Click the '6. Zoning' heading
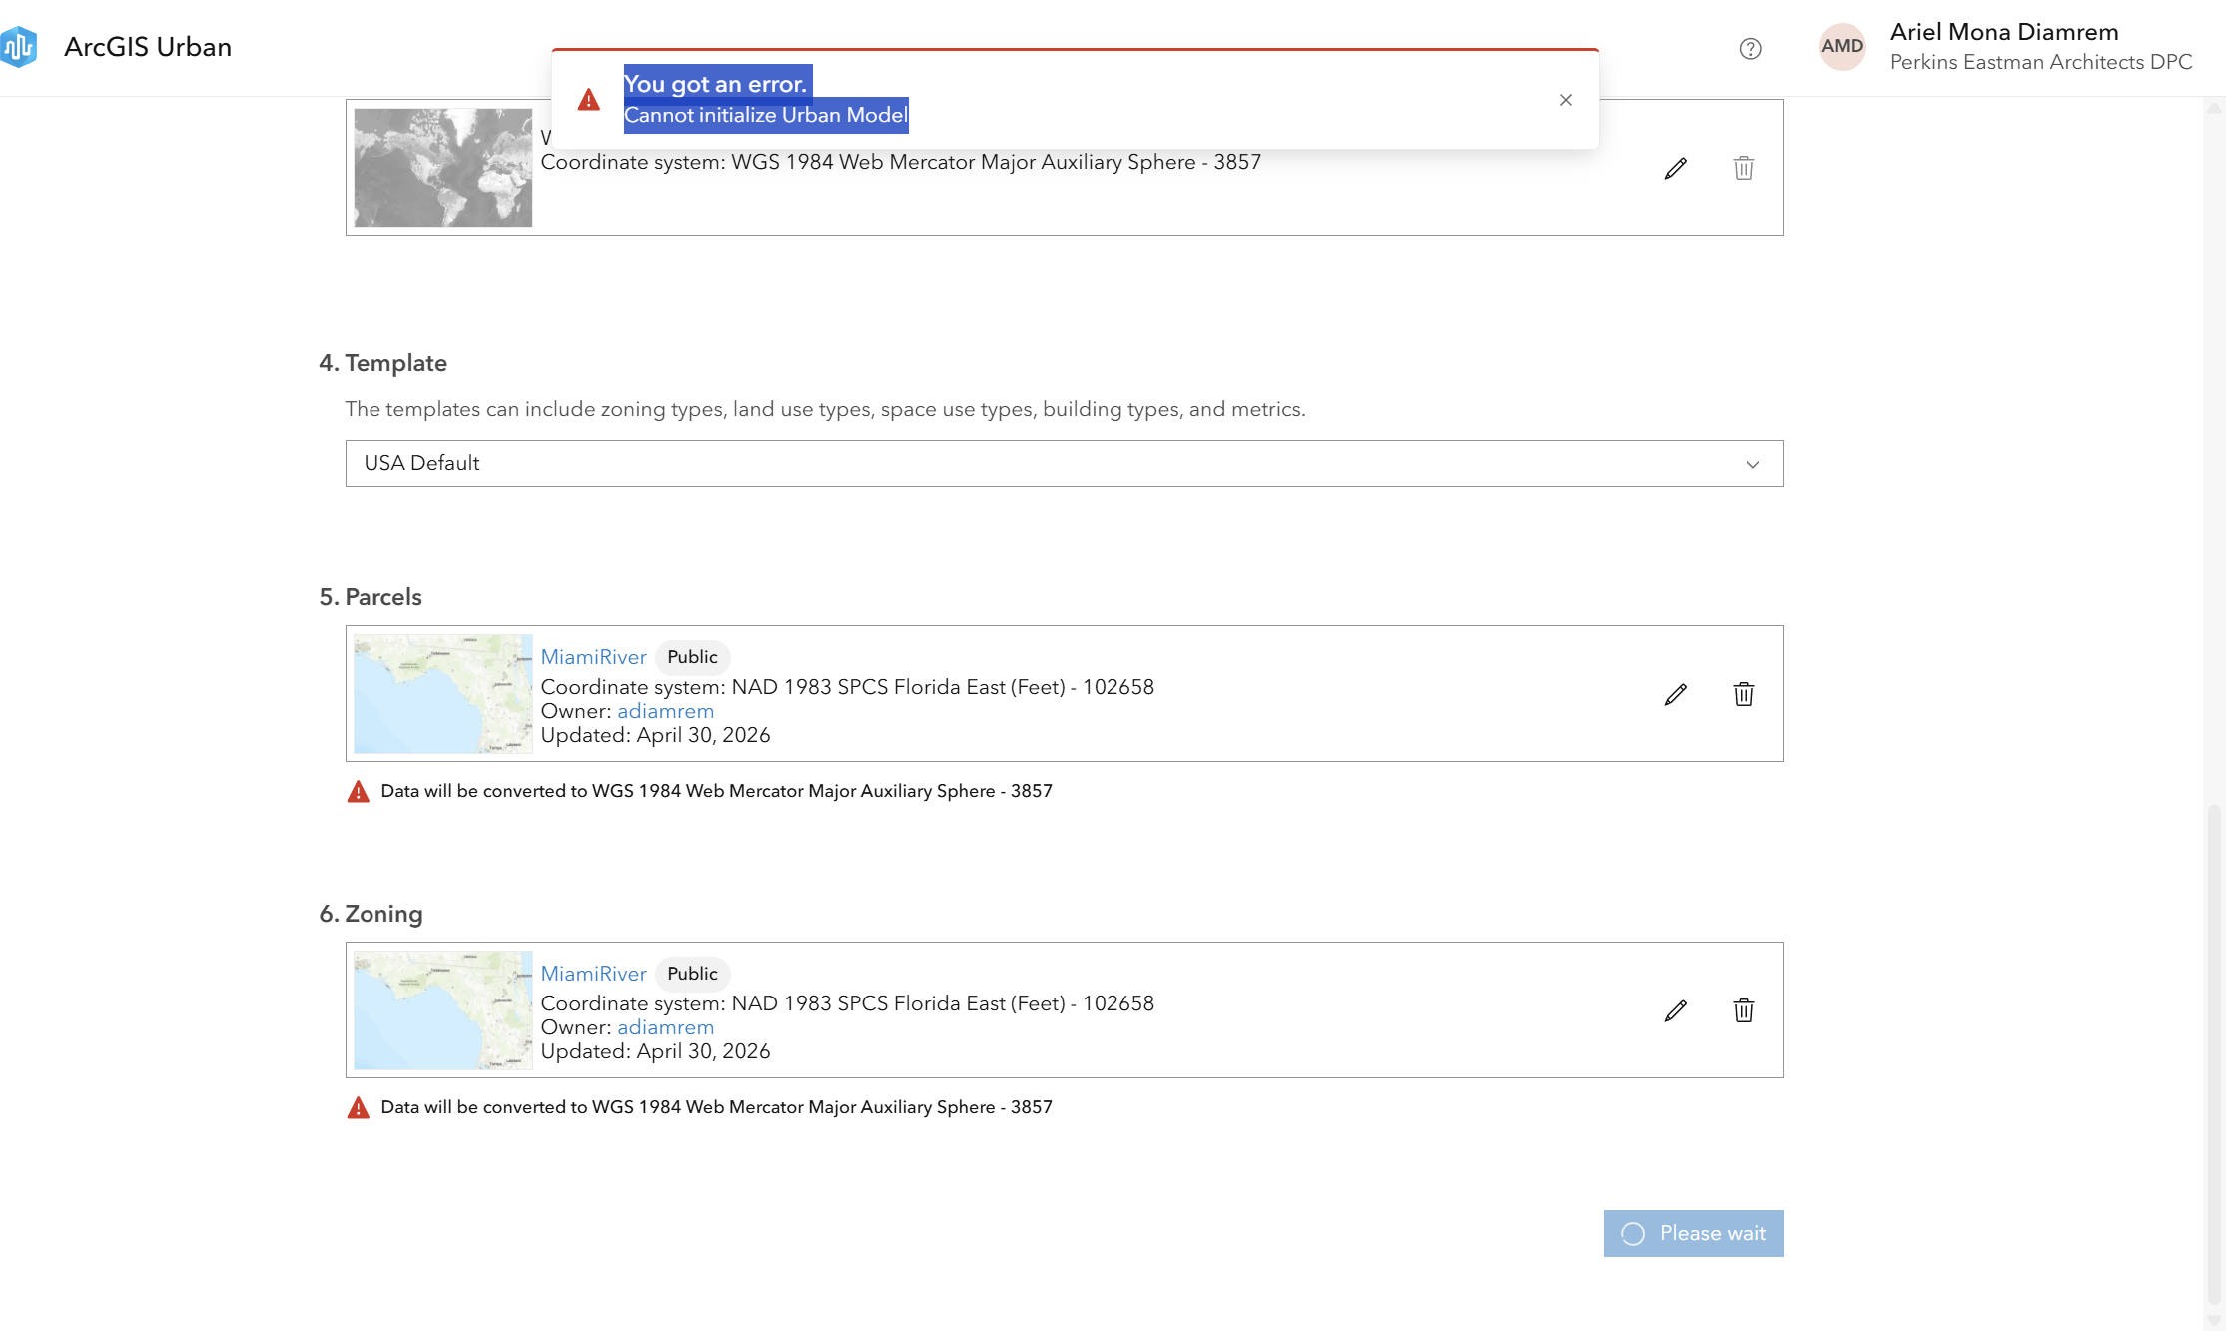The width and height of the screenshot is (2226, 1331). [371, 914]
